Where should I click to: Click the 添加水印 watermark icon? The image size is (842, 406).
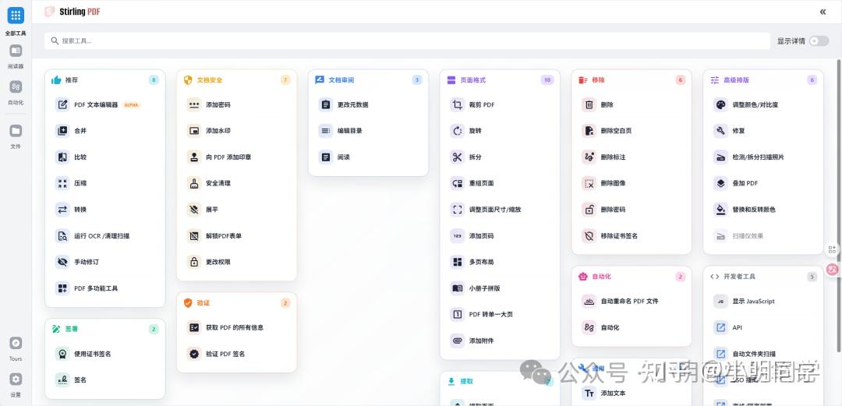pos(194,131)
